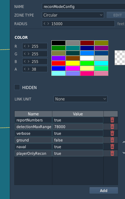Decrease the radius with left arrow
This screenshot has height=199, width=125.
[x=44, y=24]
